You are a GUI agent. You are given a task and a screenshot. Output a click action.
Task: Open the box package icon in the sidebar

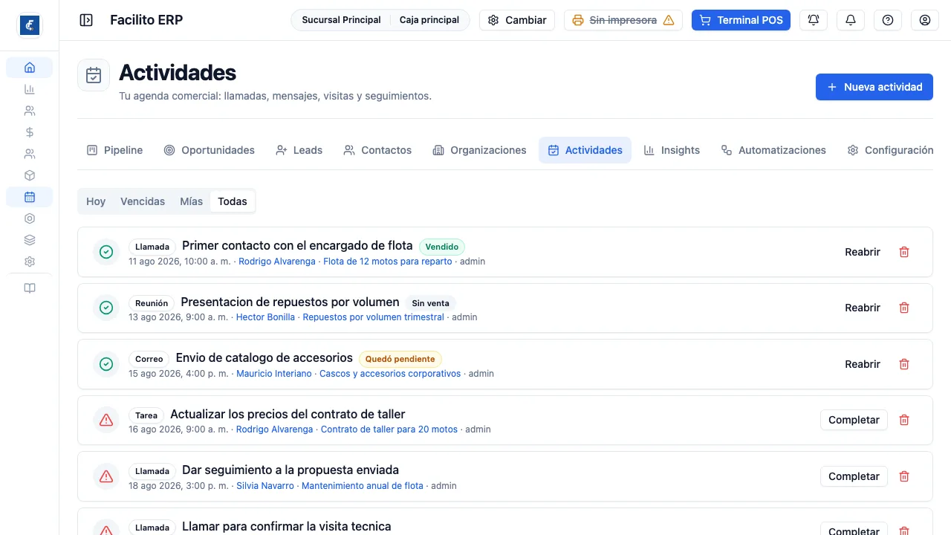pos(30,175)
